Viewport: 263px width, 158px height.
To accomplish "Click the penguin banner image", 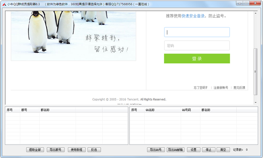I will [74, 36].
